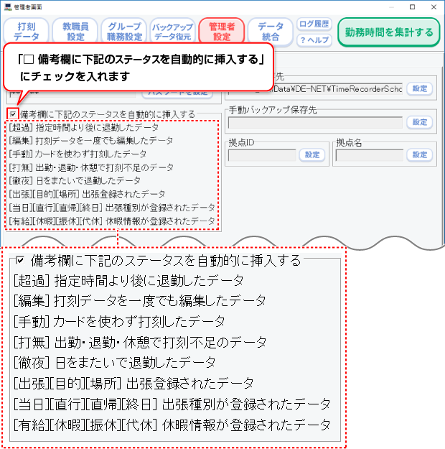Image resolution: width=445 pixels, height=449 pixels.
Task: Click the 手動バックアップ保存先 path field
Action: [315, 122]
